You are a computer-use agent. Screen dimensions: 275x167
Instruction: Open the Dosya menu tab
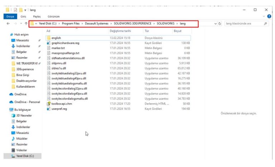tap(10, 16)
